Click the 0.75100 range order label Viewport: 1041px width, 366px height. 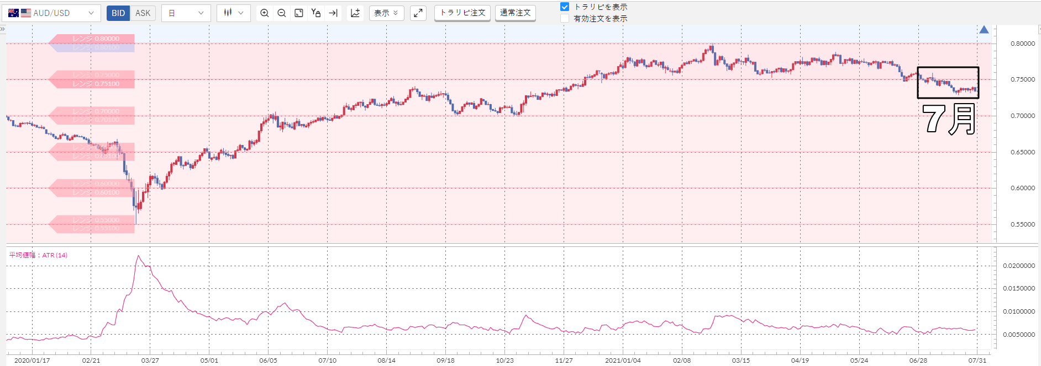pyautogui.click(x=92, y=84)
